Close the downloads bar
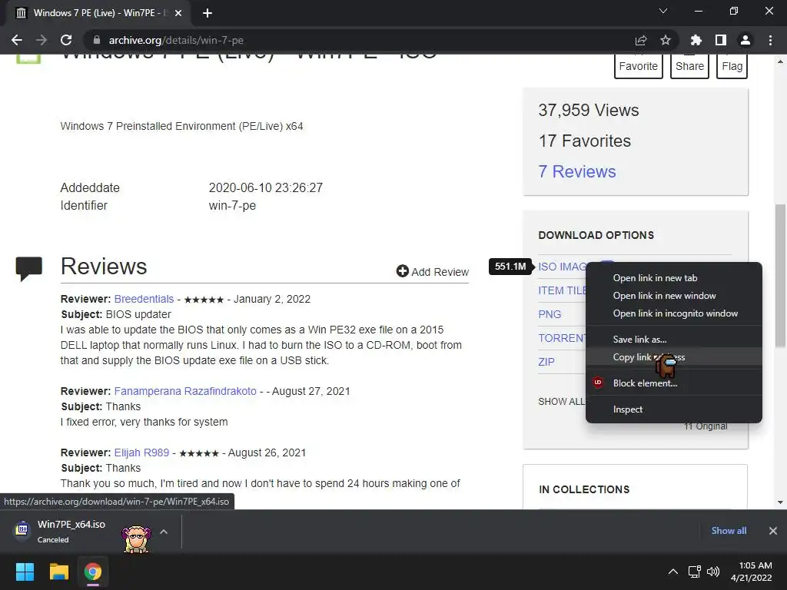Viewport: 787px width, 590px height. [773, 530]
